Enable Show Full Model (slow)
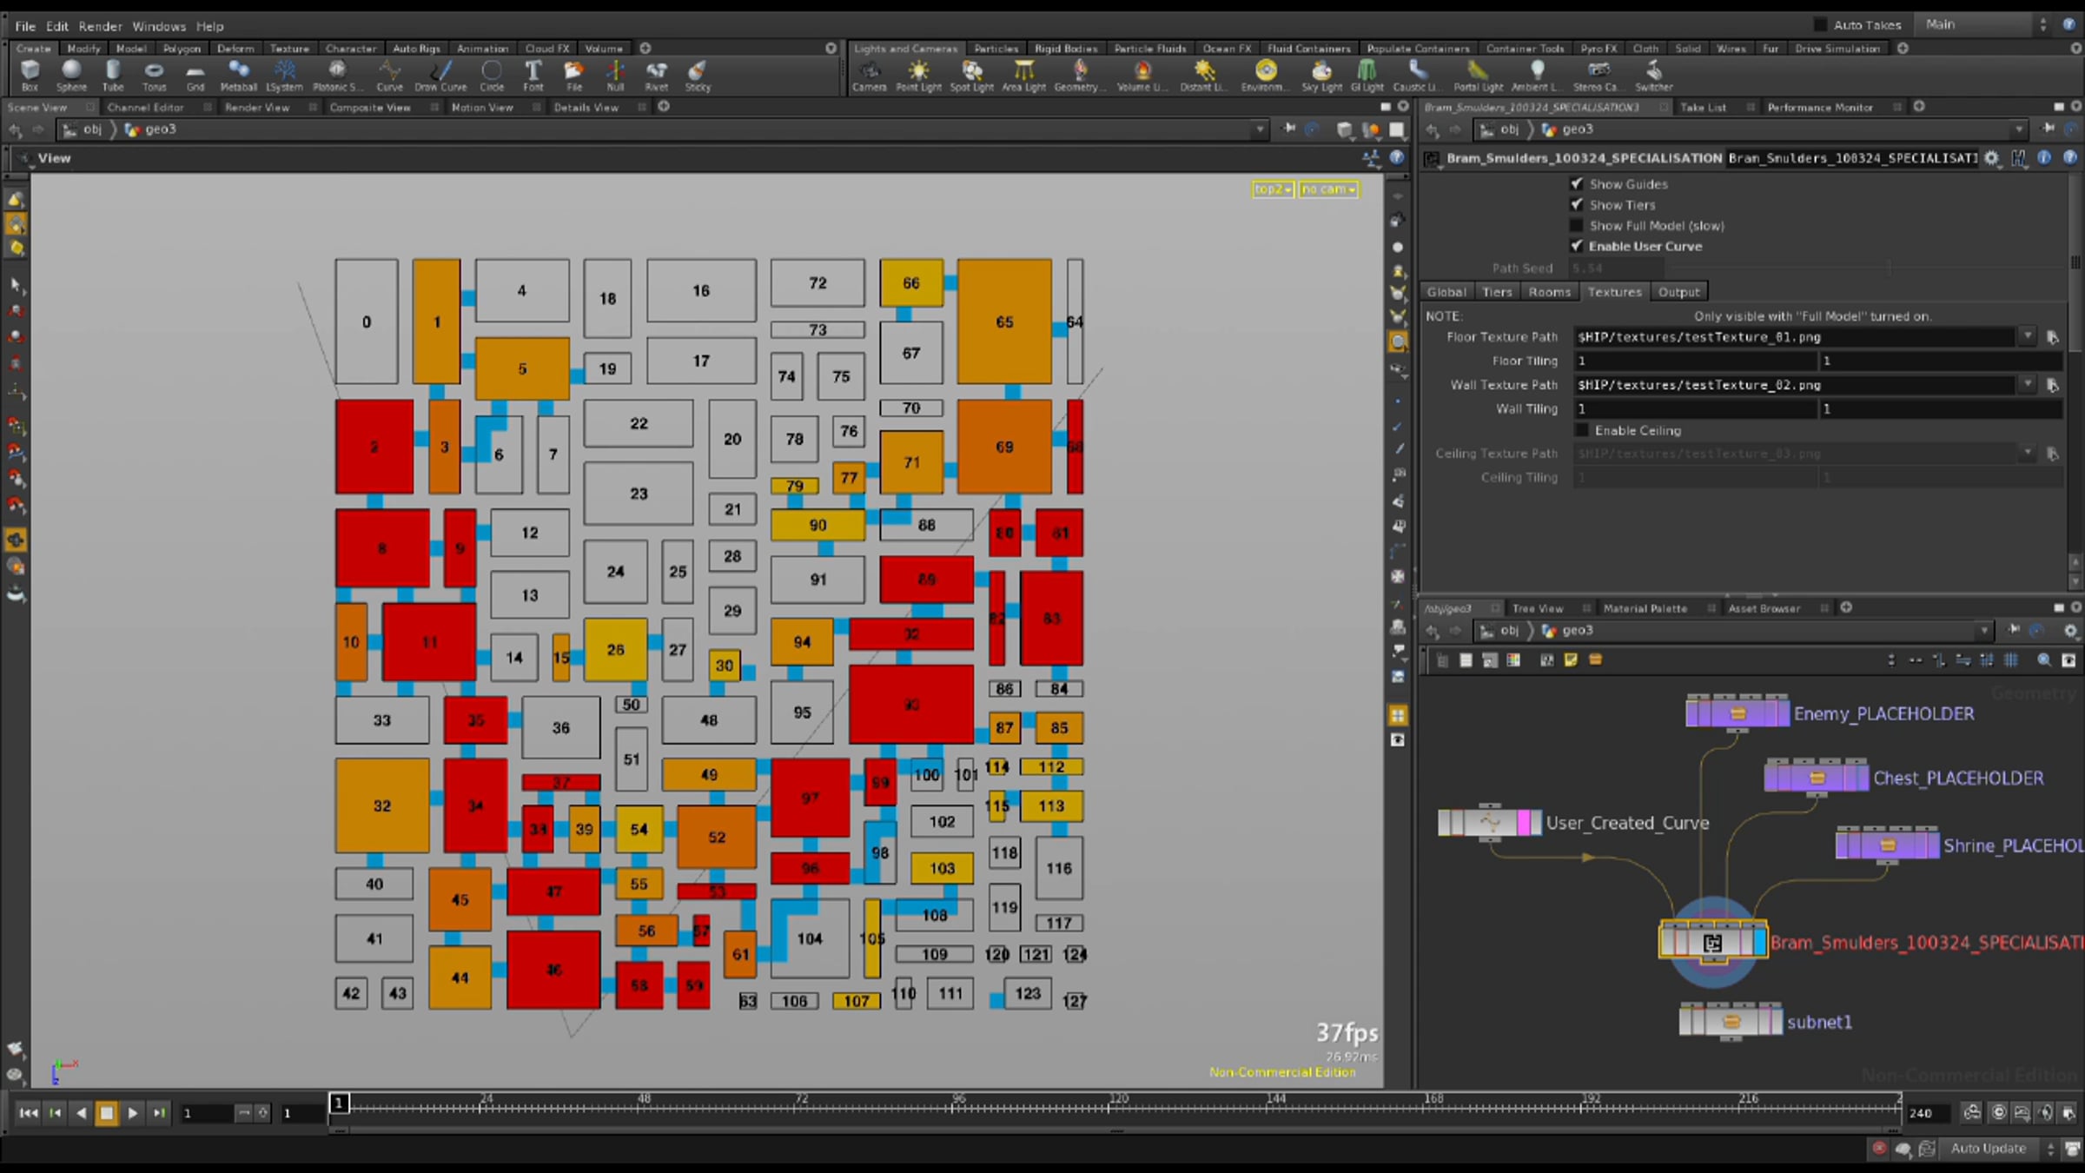 click(x=1577, y=226)
